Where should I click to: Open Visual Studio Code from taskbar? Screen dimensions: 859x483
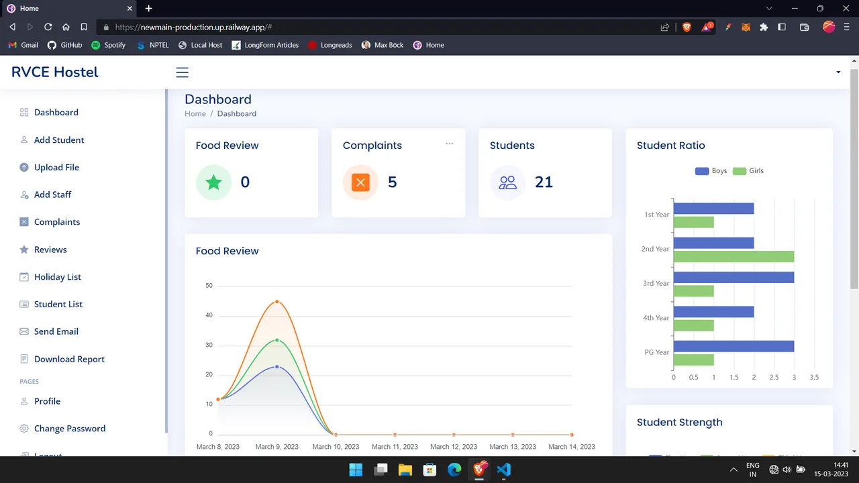pos(504,470)
